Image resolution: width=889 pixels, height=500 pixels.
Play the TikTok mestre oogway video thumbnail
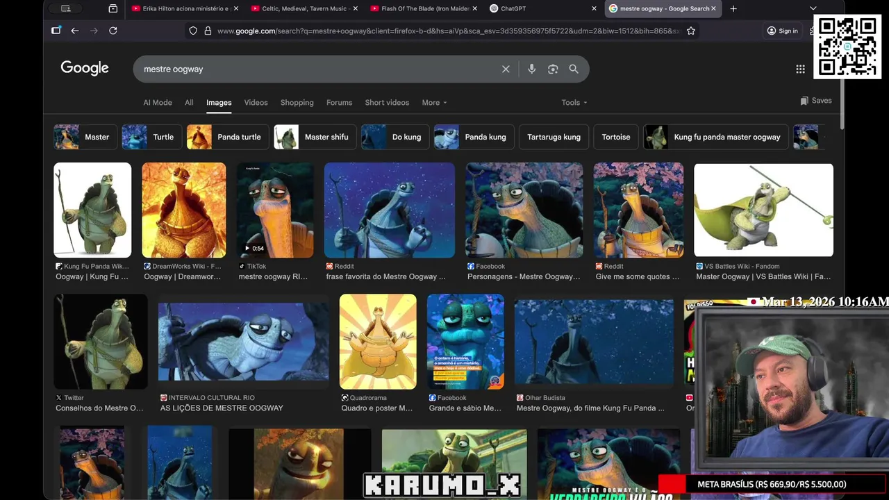[275, 210]
